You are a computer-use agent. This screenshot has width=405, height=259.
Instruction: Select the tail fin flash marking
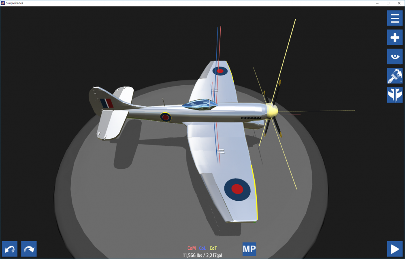tap(107, 103)
